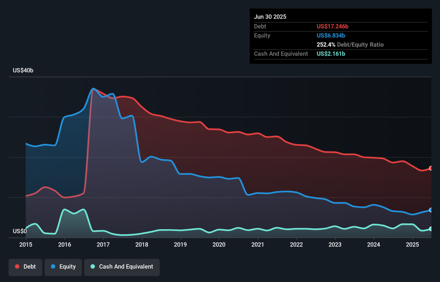Select the US$6.834b equity value in tooltip

pyautogui.click(x=331, y=36)
